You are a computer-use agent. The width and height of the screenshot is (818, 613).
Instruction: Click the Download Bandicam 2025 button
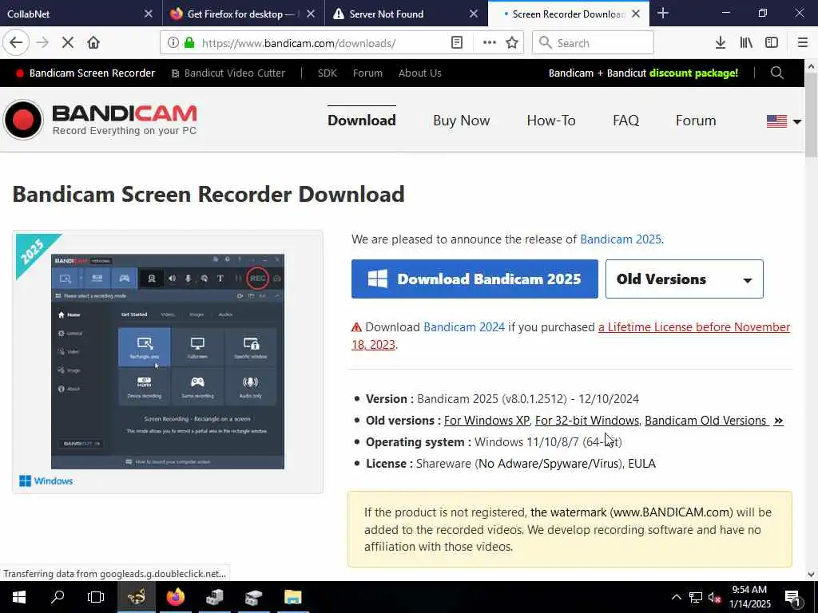[x=475, y=279]
